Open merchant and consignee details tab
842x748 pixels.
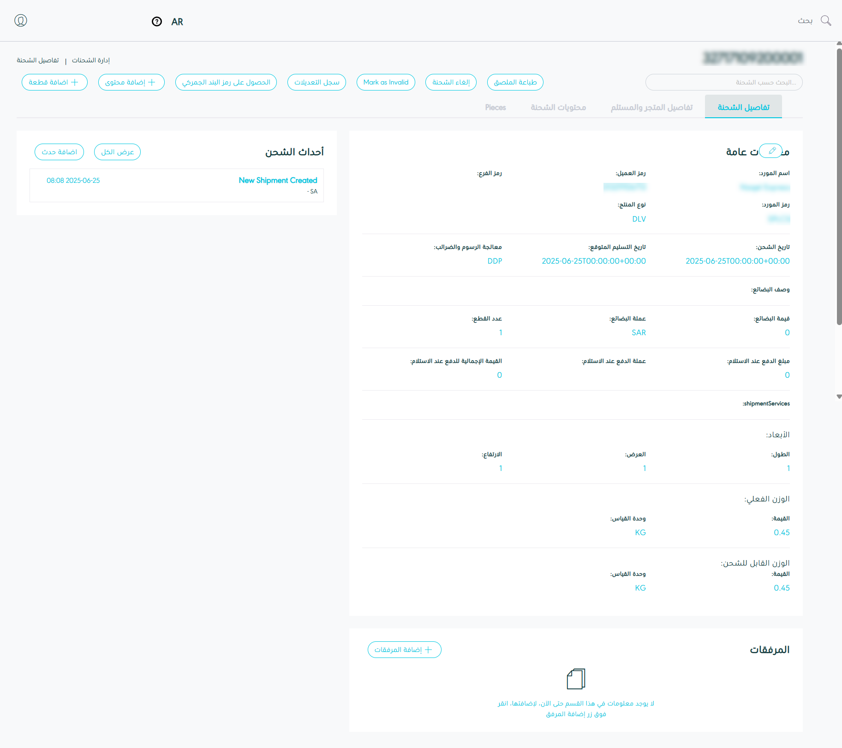[651, 107]
